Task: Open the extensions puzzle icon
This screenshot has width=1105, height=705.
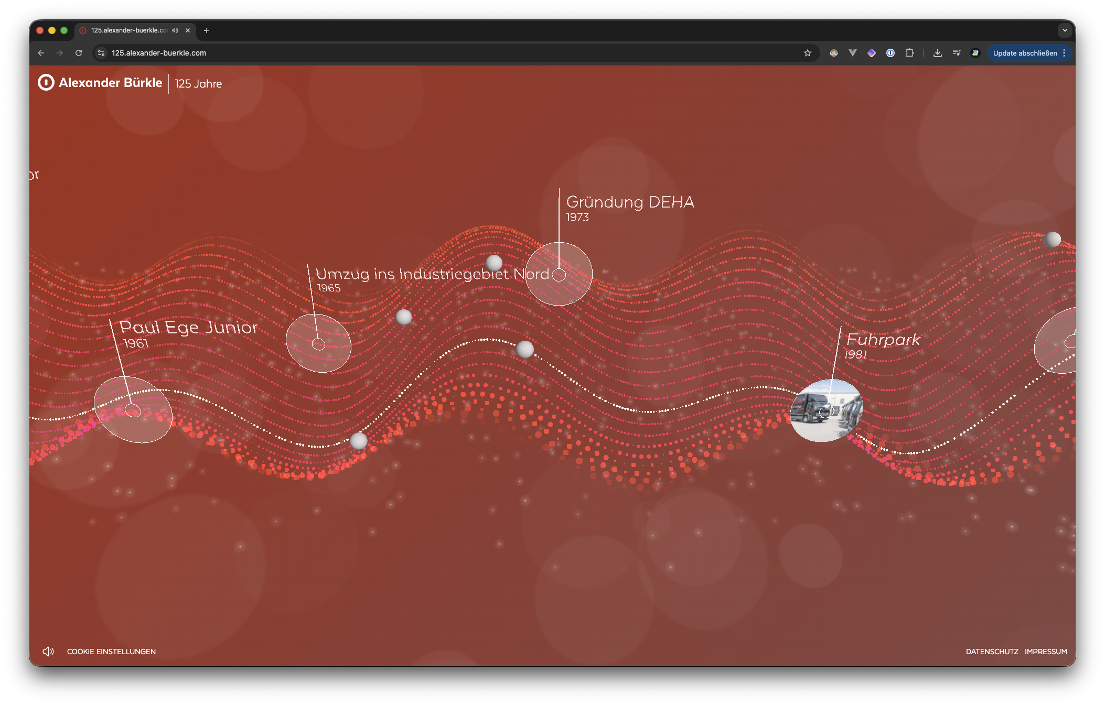Action: pos(909,53)
